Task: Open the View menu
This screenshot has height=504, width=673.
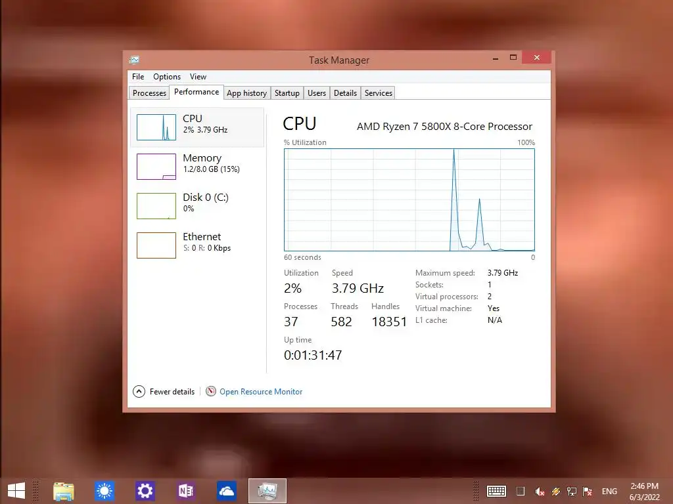Action: click(198, 77)
